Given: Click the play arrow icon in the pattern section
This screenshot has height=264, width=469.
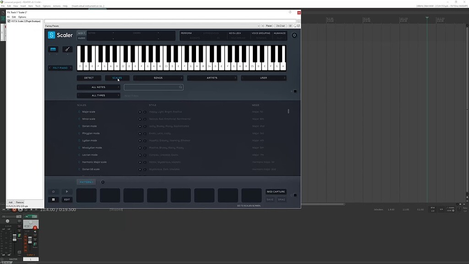Looking at the screenshot, I should 66,192.
